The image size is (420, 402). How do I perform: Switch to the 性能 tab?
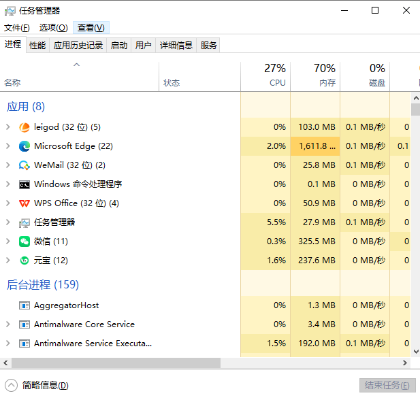37,45
